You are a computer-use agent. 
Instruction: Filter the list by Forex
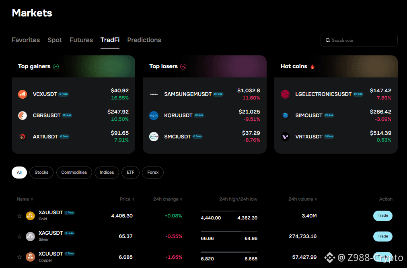[x=153, y=173]
